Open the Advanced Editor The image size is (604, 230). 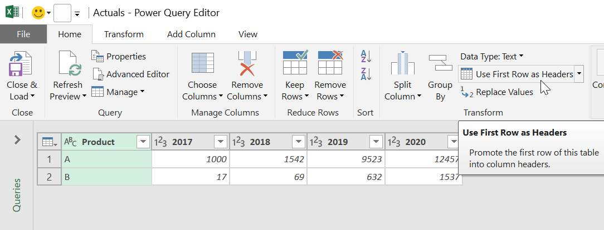tap(131, 74)
